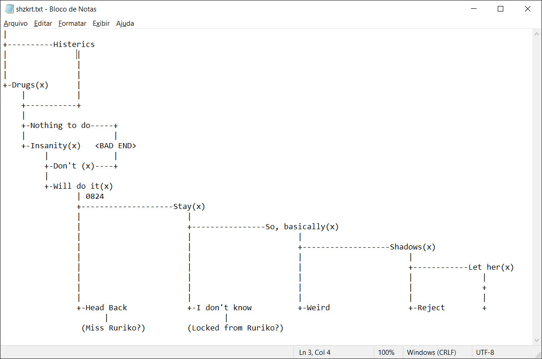Click the Let her(x) text

(491, 267)
